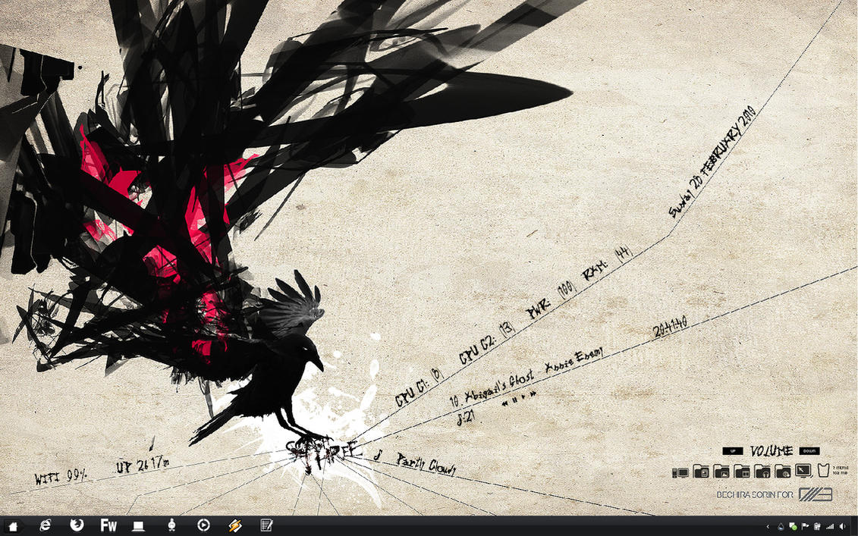Image resolution: width=858 pixels, height=536 pixels.
Task: Open Internet Explorer from the taskbar
Action: click(46, 525)
